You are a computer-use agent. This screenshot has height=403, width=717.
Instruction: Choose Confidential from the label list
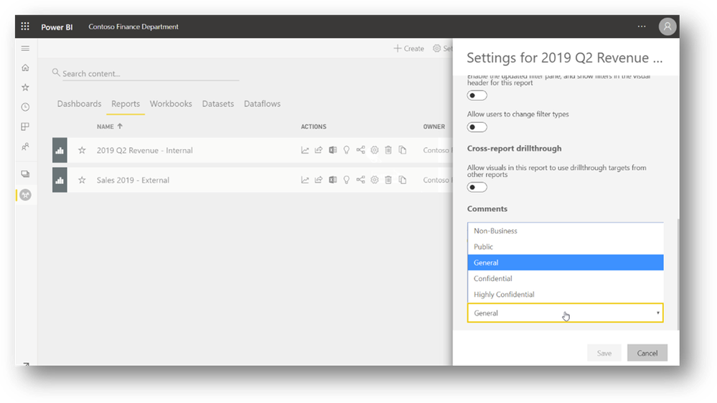[565, 279]
